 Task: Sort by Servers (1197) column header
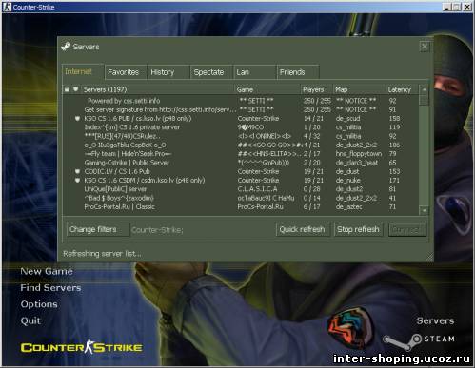158,89
